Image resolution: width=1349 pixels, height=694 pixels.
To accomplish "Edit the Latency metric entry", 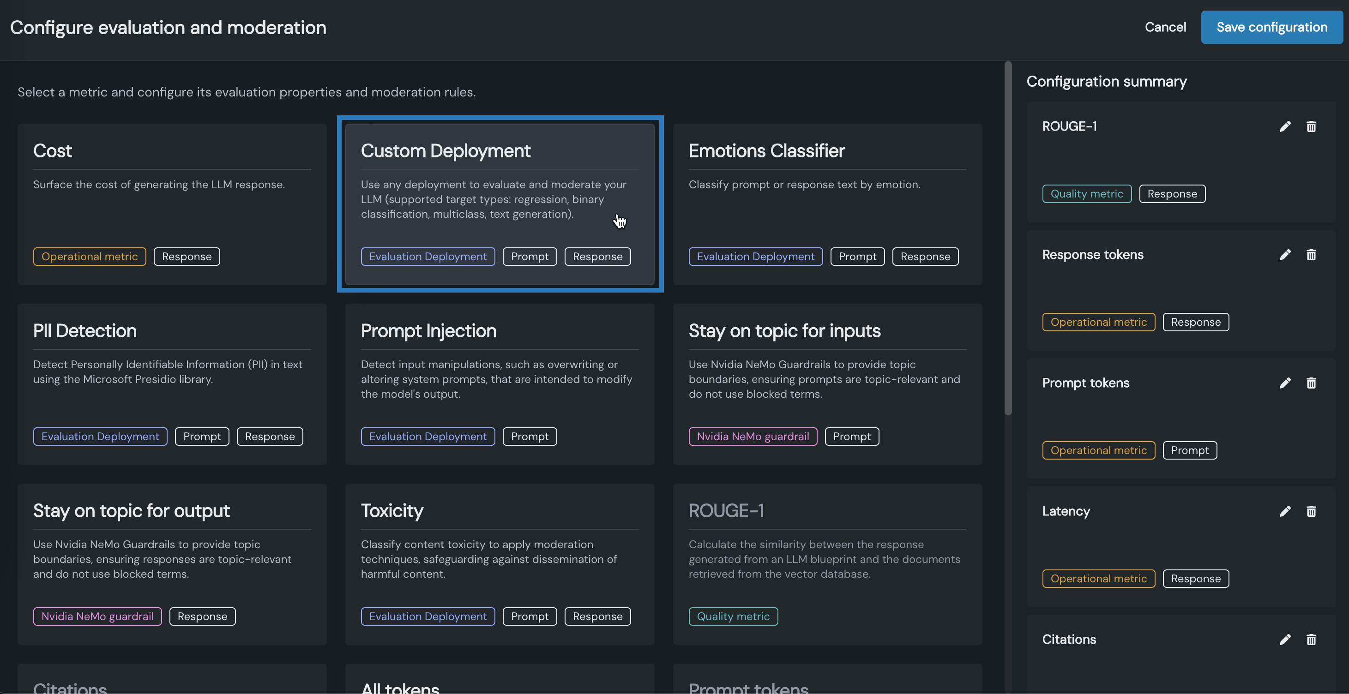I will point(1284,511).
